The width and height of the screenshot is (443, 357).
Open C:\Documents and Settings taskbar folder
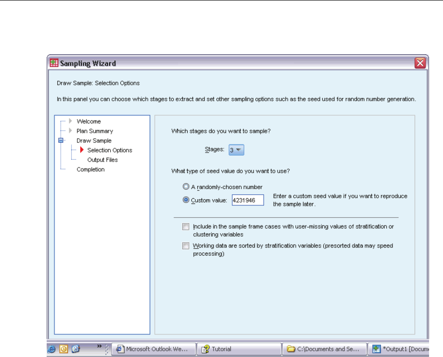coord(324,349)
